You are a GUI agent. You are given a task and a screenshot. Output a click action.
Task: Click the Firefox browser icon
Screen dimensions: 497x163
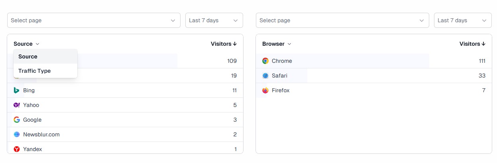click(265, 90)
